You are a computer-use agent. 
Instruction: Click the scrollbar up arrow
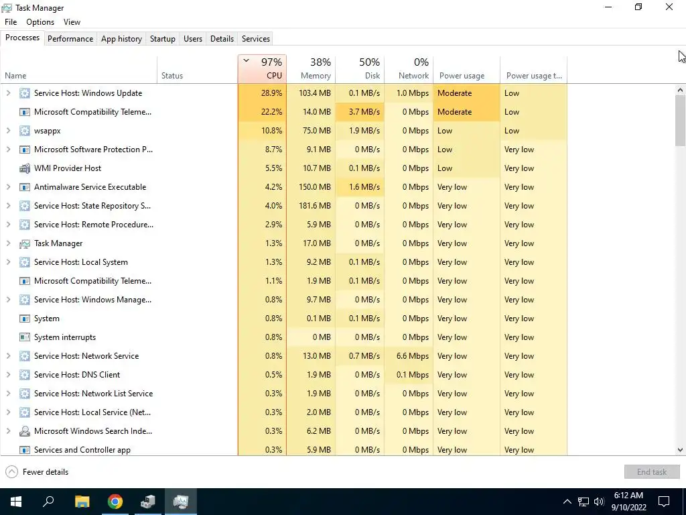click(680, 91)
